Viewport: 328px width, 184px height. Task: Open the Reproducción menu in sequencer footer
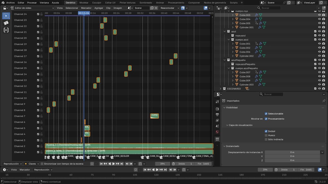click(13, 164)
